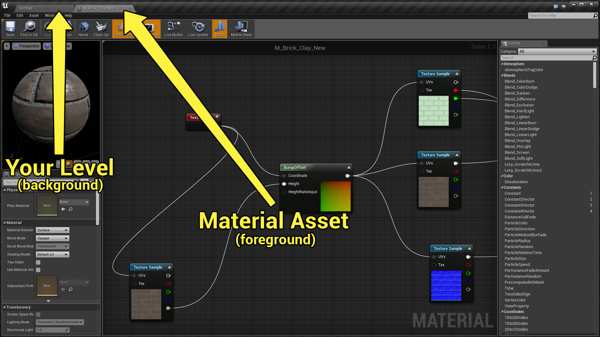600x337 pixels.
Task: Switch to the Untitled level tab
Action: coord(26,8)
